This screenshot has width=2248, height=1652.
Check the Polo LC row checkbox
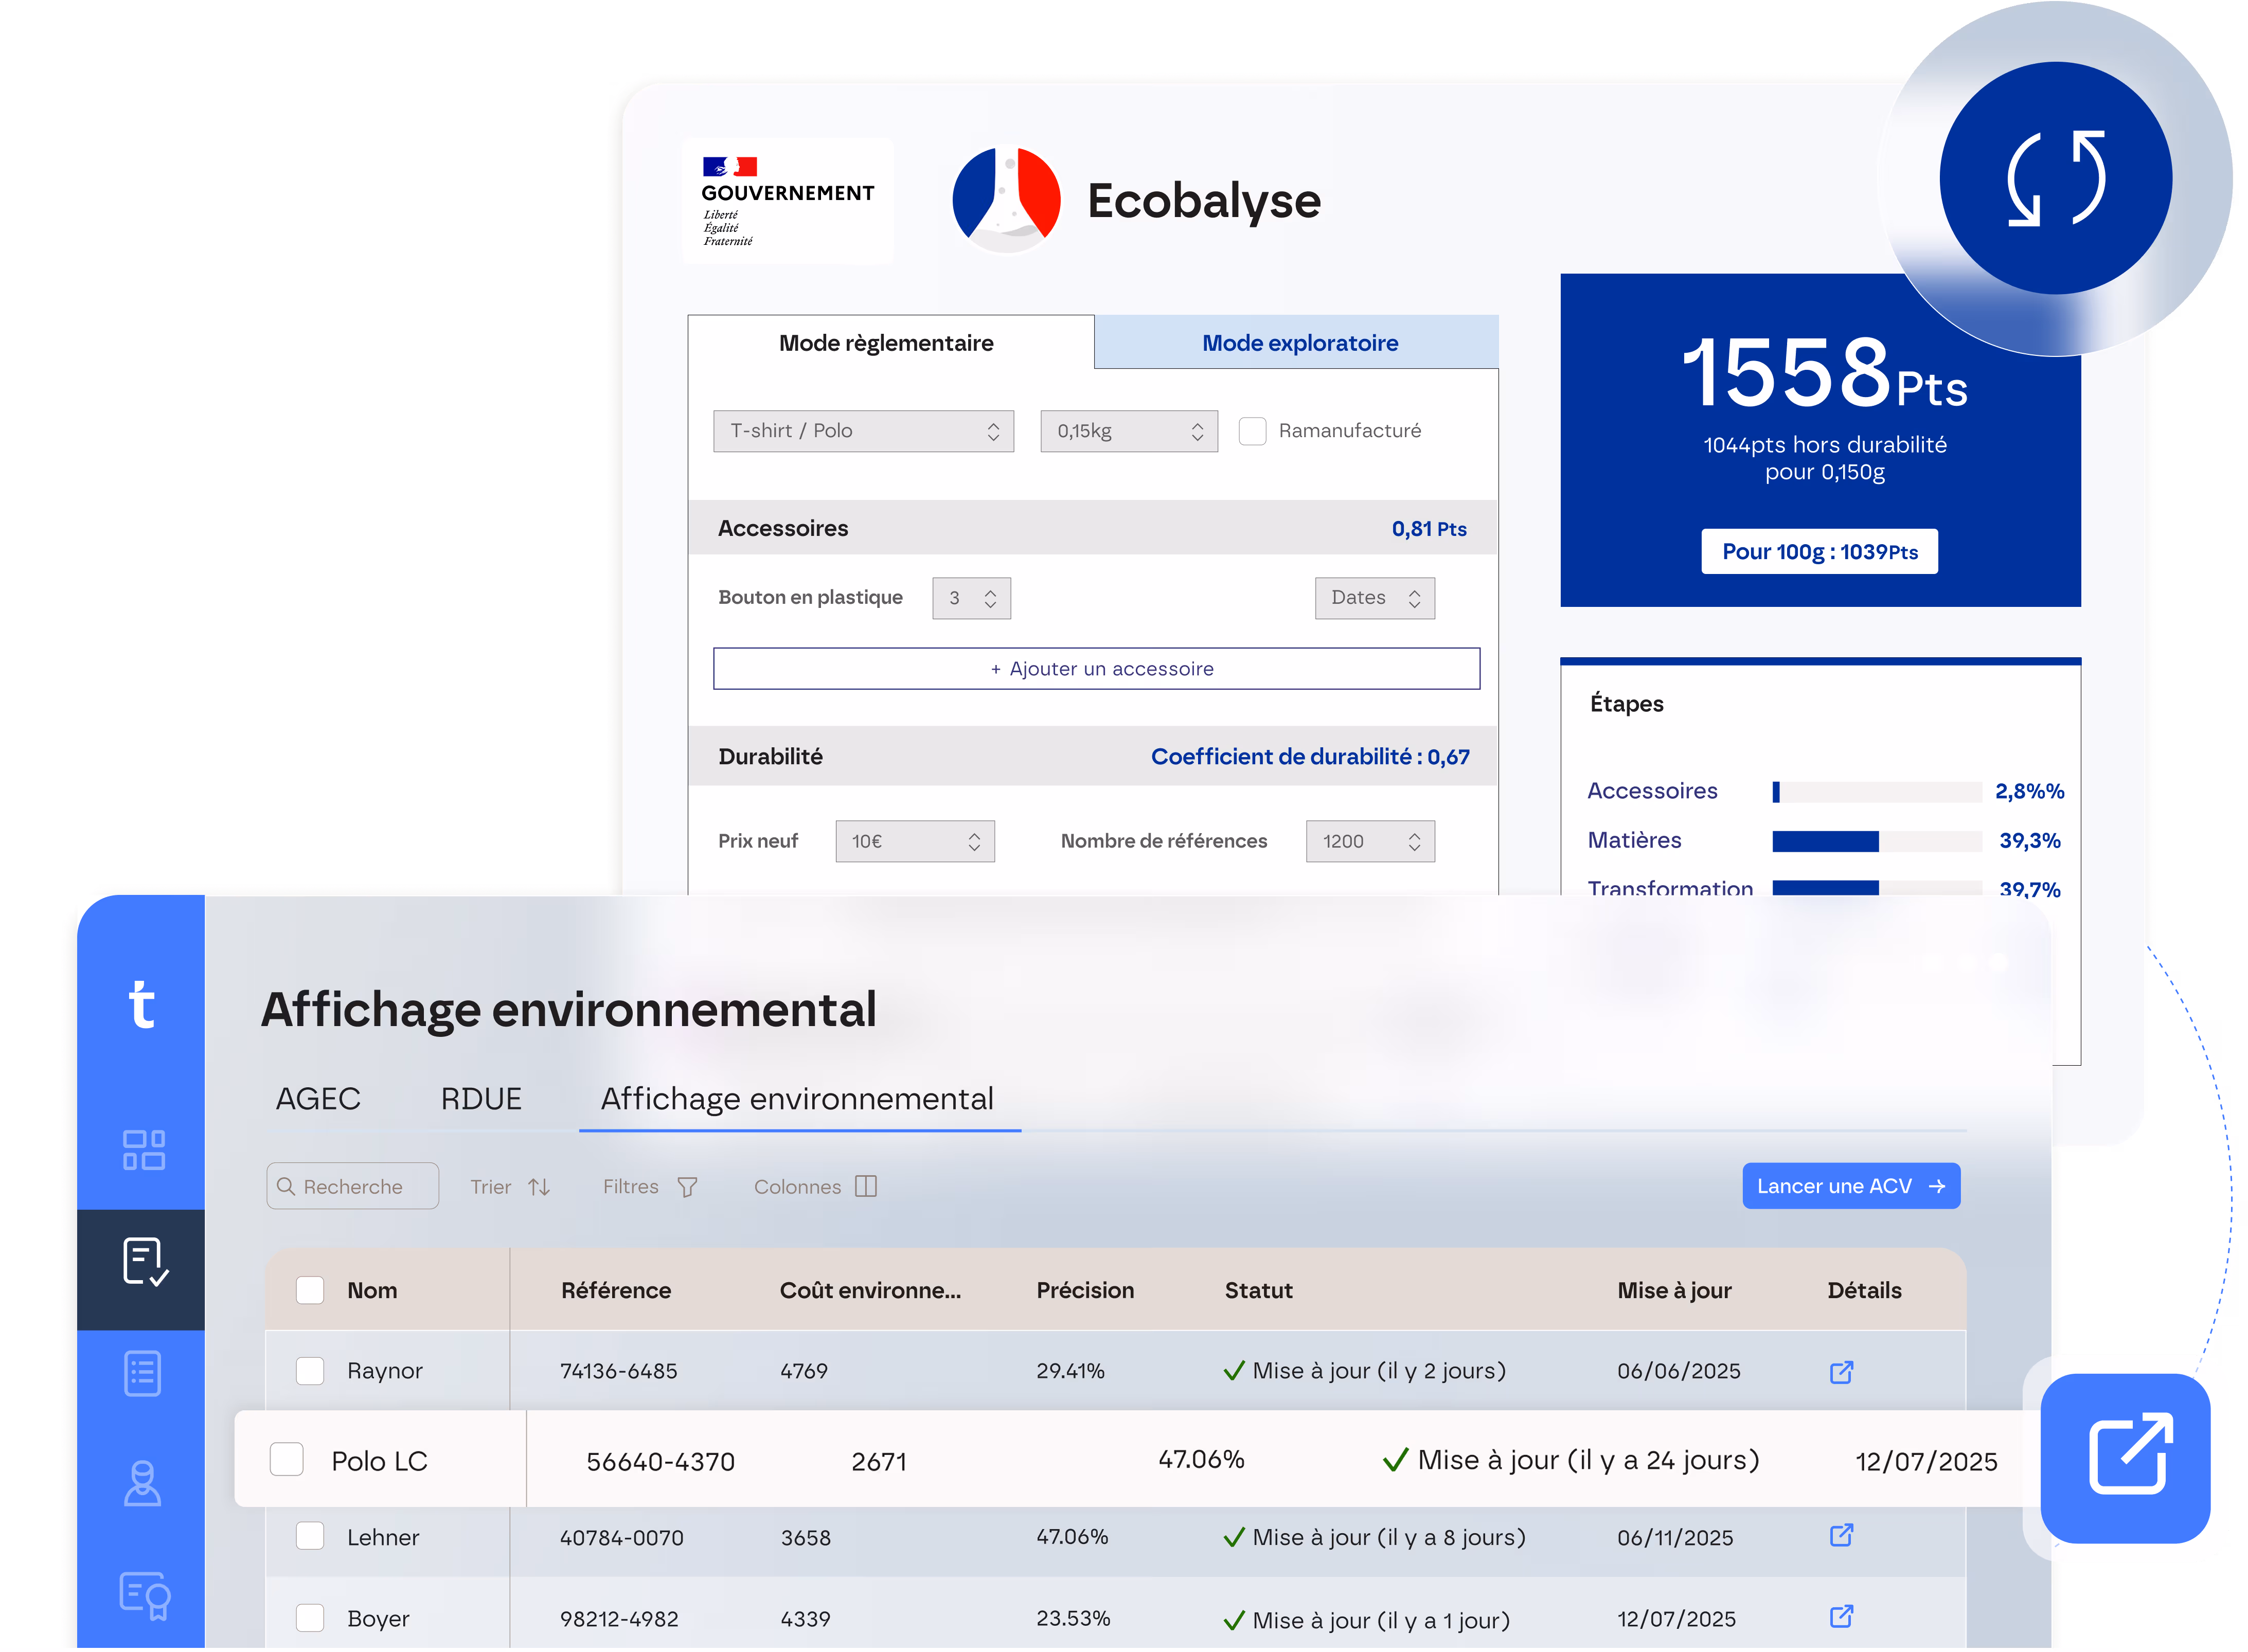click(287, 1460)
